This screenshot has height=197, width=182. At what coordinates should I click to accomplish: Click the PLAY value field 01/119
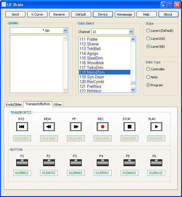(x=156, y=138)
